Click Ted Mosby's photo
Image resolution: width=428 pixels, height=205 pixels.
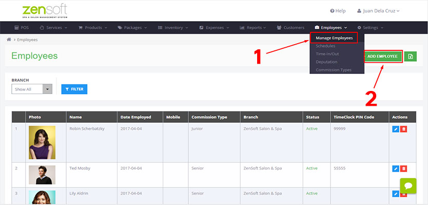(x=42, y=175)
